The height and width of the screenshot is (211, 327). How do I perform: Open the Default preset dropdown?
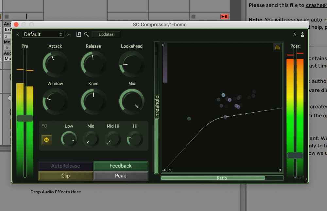(x=43, y=34)
